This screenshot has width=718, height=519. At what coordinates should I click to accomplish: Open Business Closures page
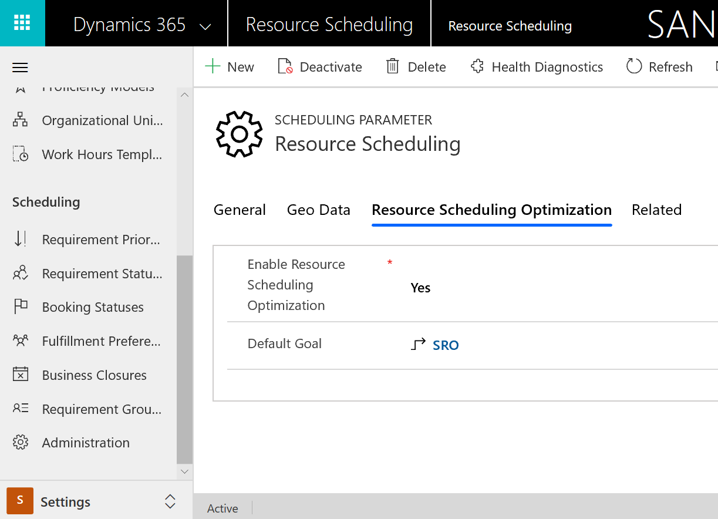pyautogui.click(x=95, y=375)
